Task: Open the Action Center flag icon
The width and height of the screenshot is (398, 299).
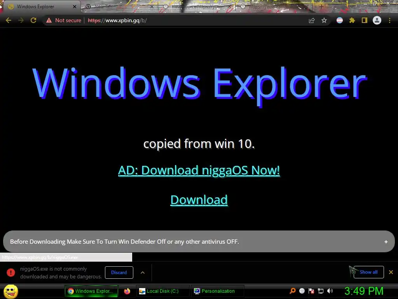Action: coord(311,291)
